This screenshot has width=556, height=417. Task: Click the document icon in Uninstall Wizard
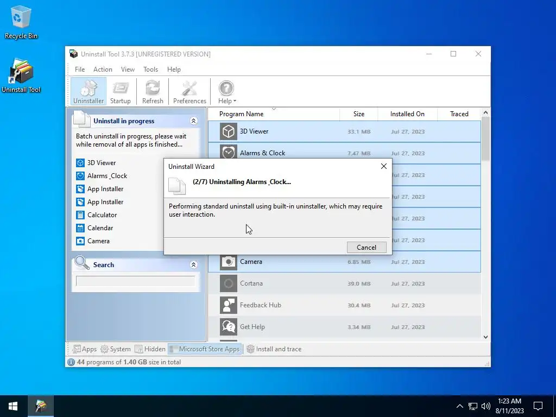(x=176, y=186)
